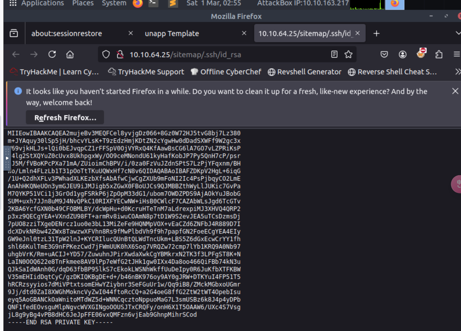Go back to the previous page

16,54
